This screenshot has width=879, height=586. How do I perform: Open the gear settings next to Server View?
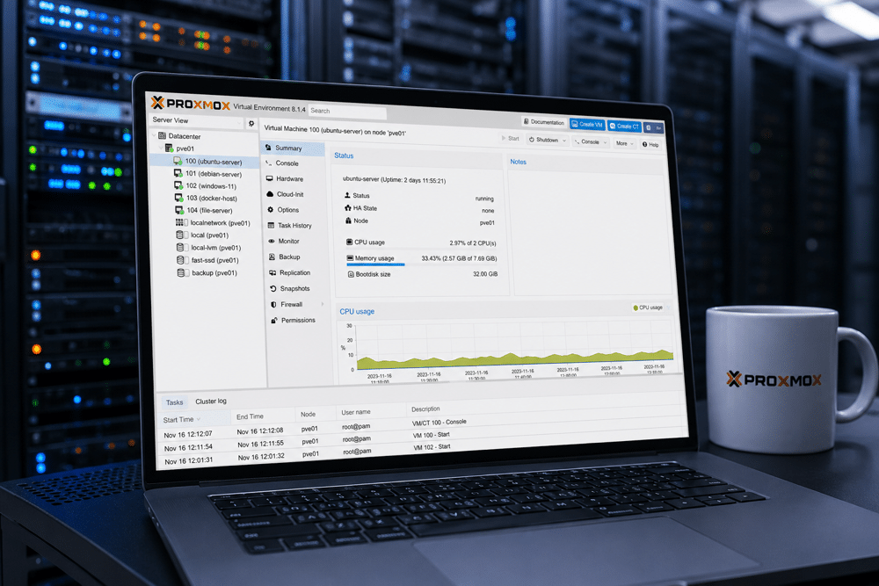point(251,123)
